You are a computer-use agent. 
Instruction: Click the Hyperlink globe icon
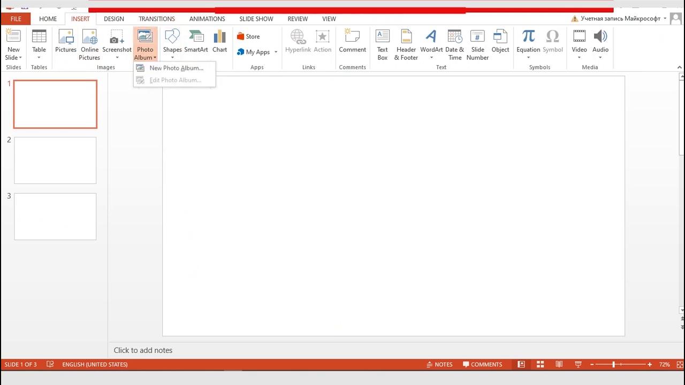(298, 36)
